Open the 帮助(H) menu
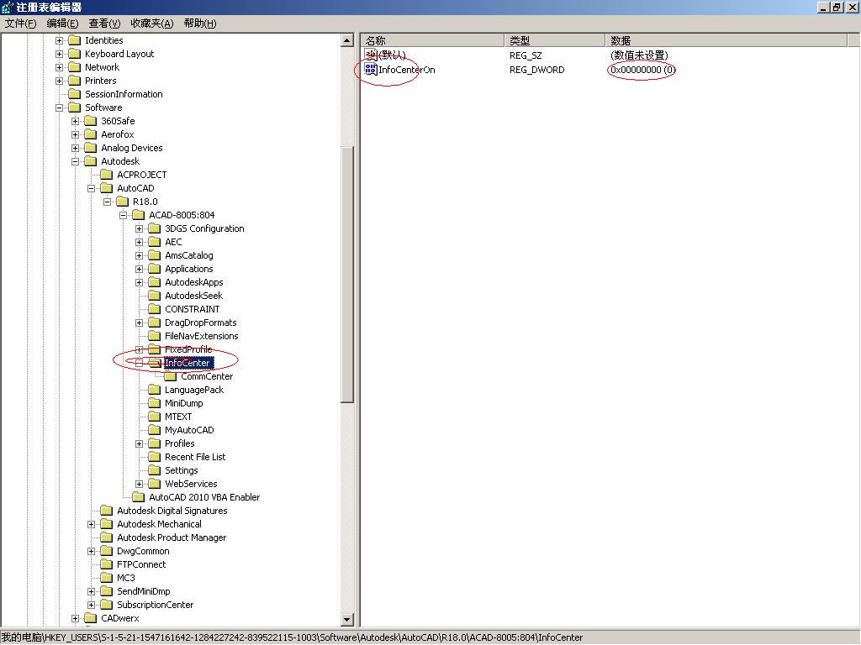The image size is (861, 645). 200,23
